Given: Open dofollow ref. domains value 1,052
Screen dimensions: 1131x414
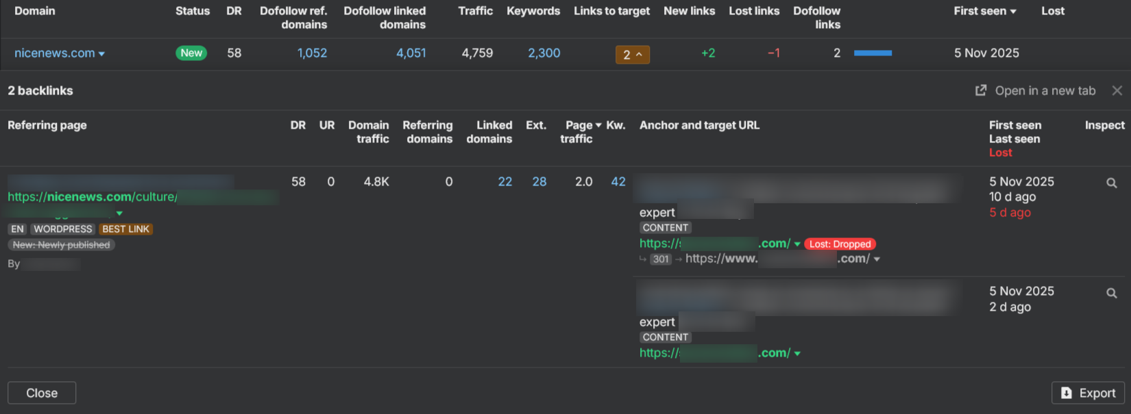Looking at the screenshot, I should [312, 53].
